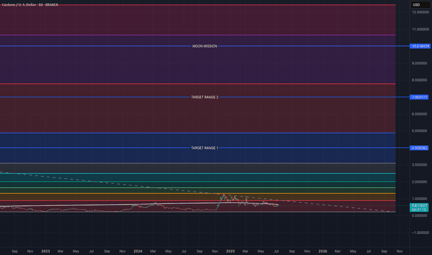This screenshot has width=432, height=255.
Task: Click the 2023 label on time axis
Action: click(x=45, y=251)
